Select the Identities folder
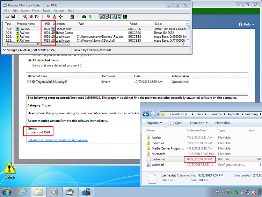Viewport: 262px width, 197px height. 155,143
